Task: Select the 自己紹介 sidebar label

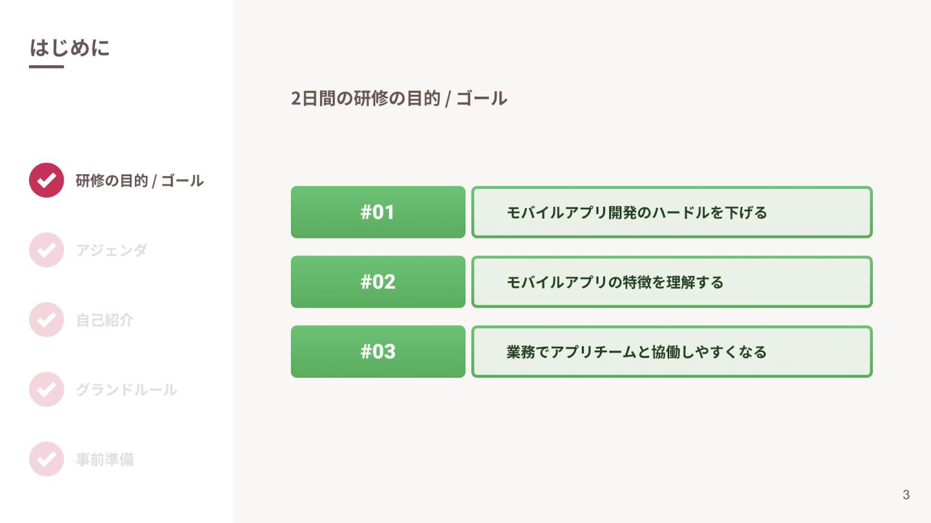Action: pos(105,320)
